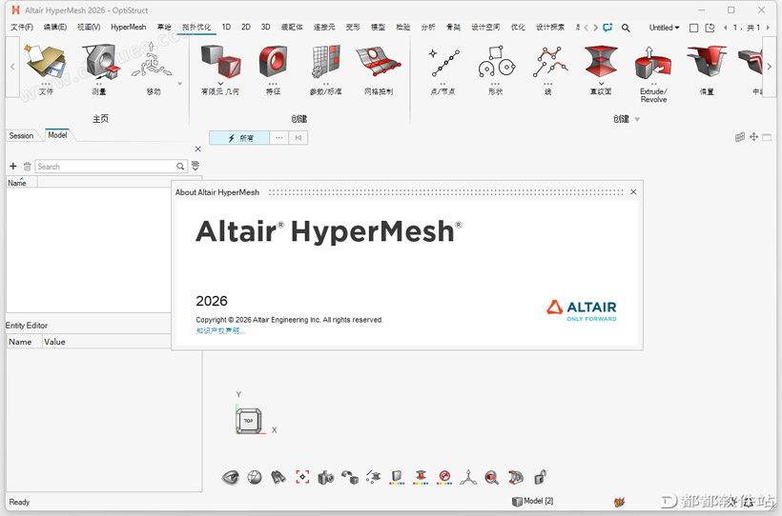
Task: Switch to the 1D ribbon tab
Action: click(226, 28)
